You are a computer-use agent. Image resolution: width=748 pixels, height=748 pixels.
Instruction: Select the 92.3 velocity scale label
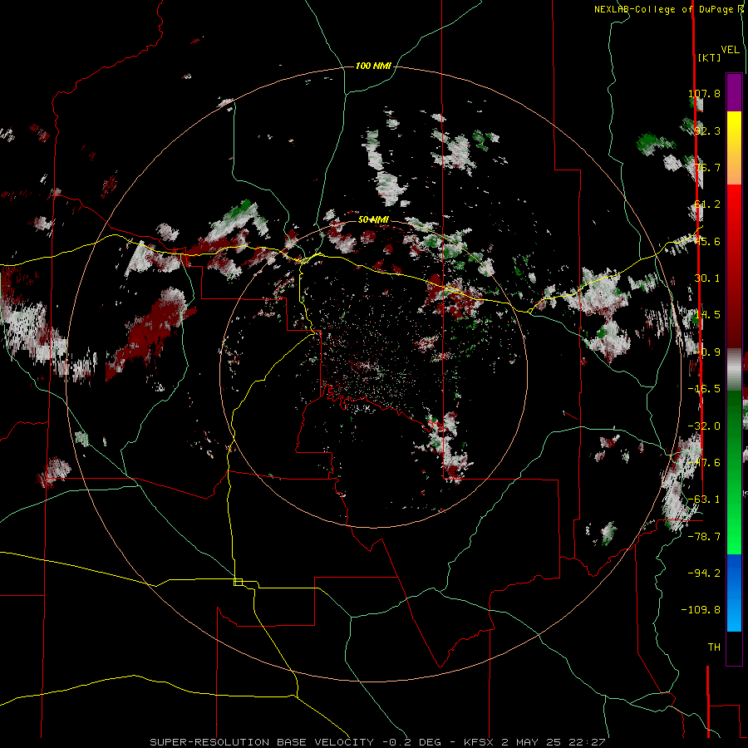pos(707,130)
